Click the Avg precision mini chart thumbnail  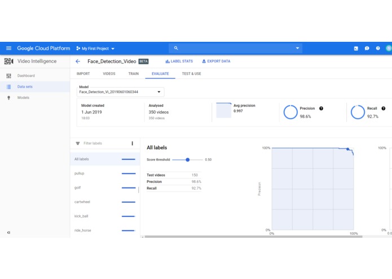click(x=224, y=110)
